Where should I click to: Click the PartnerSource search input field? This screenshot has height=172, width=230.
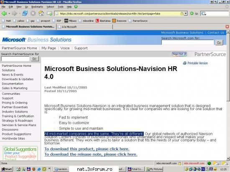point(15,59)
